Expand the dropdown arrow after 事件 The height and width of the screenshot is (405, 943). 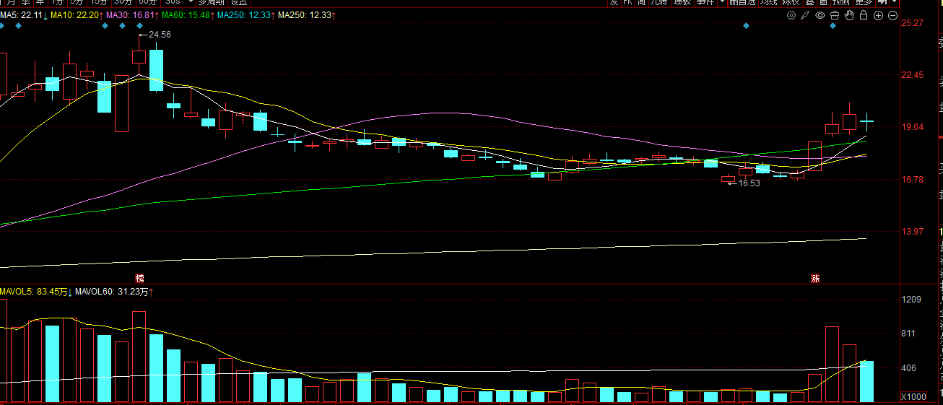click(x=722, y=3)
